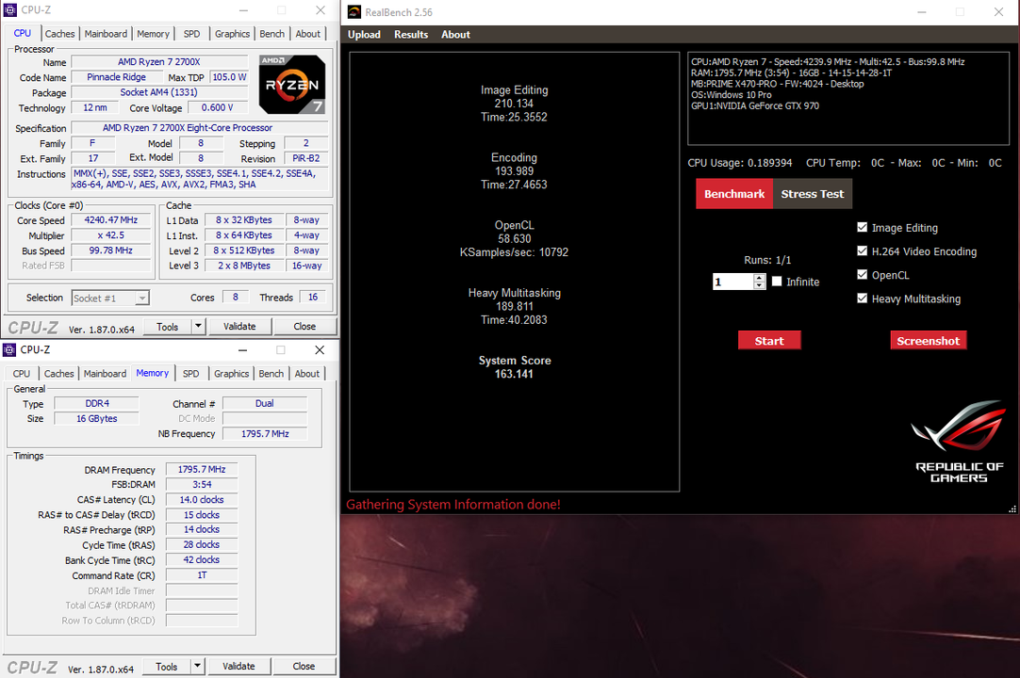The image size is (1020, 678).
Task: Open Graphics tab in top CPU-Z window
Action: click(232, 34)
